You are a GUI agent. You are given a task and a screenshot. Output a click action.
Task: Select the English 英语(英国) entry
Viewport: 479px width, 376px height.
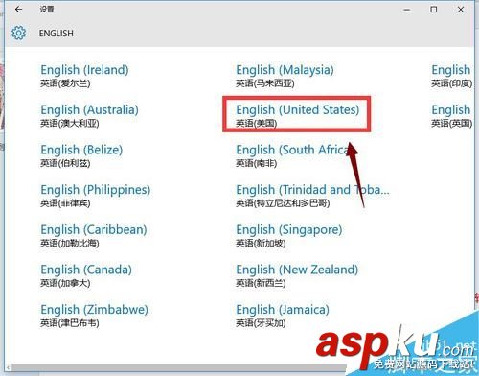pos(451,116)
